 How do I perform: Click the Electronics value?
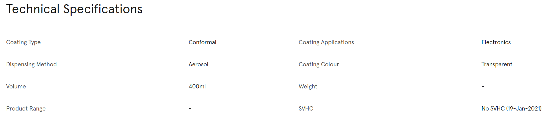pyautogui.click(x=496, y=42)
